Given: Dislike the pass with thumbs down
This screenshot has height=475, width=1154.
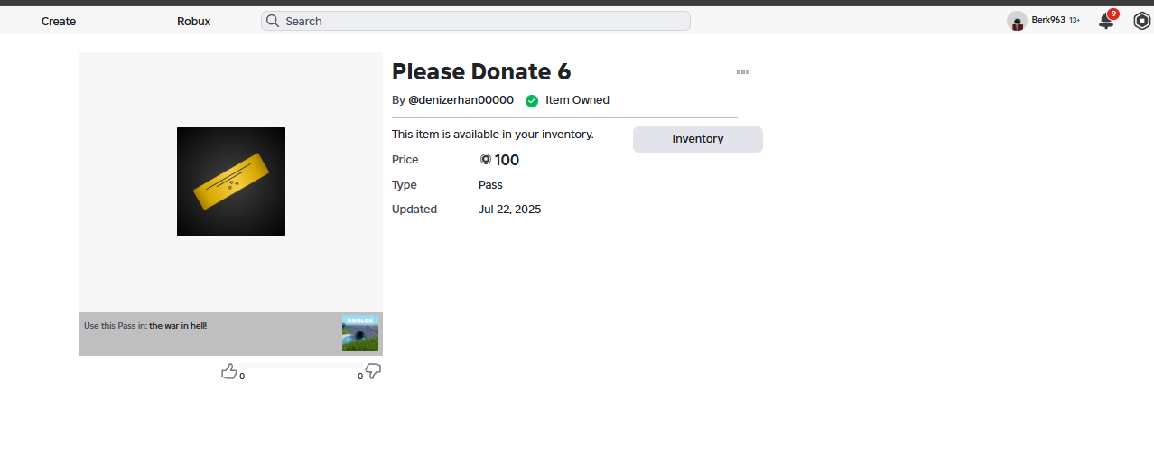Looking at the screenshot, I should click(373, 371).
